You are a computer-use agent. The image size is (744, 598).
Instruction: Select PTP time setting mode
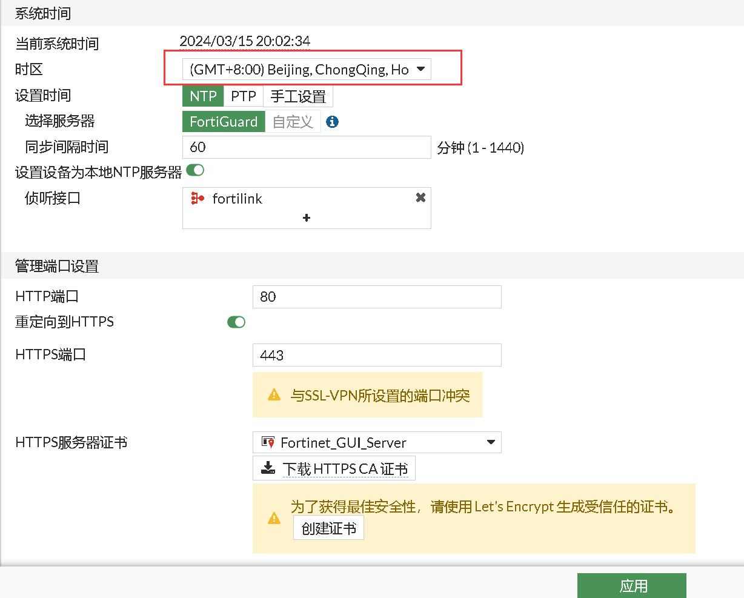tap(244, 96)
